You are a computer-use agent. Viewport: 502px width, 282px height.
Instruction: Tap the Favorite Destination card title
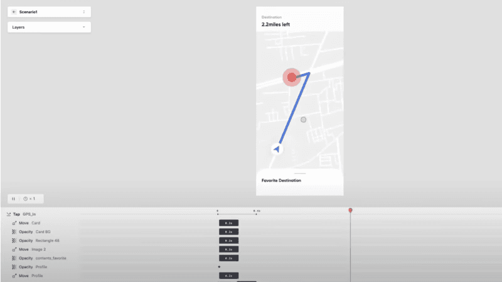[281, 180]
